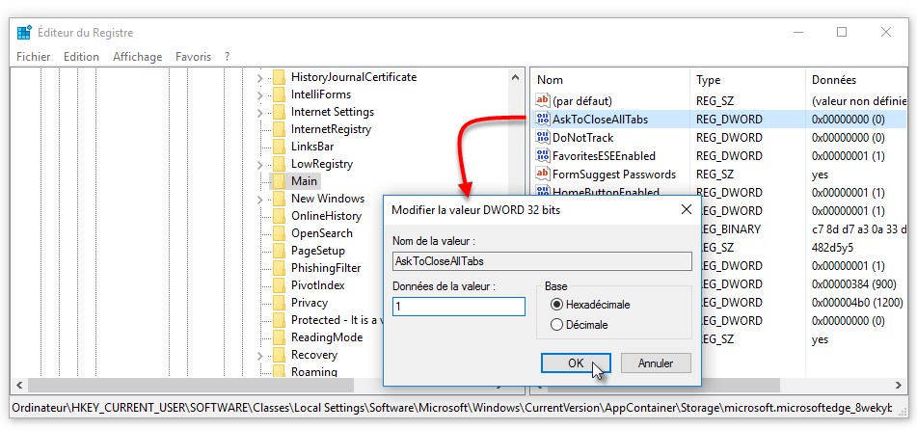Click the AskToCloseAllTabs DWORD value icon
The width and height of the screenshot is (917, 430).
point(542,120)
